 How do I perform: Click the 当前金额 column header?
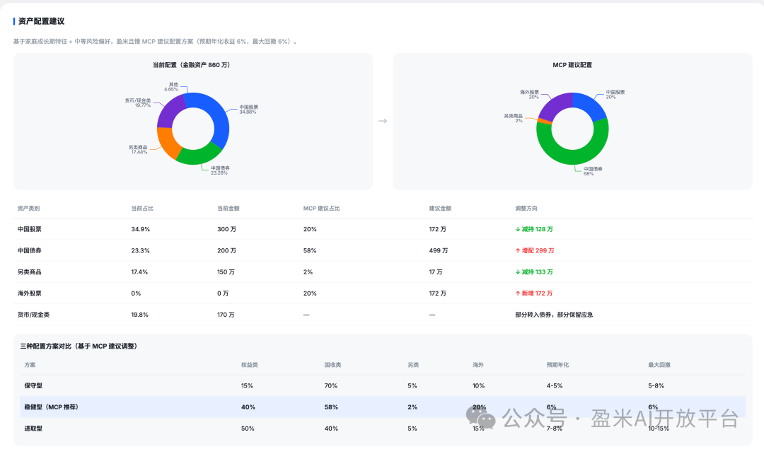(x=228, y=209)
